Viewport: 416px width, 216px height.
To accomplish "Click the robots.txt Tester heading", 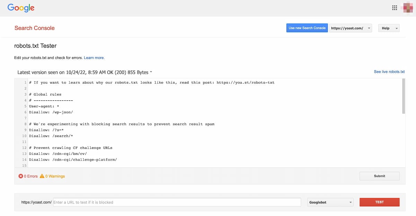I will (35, 46).
